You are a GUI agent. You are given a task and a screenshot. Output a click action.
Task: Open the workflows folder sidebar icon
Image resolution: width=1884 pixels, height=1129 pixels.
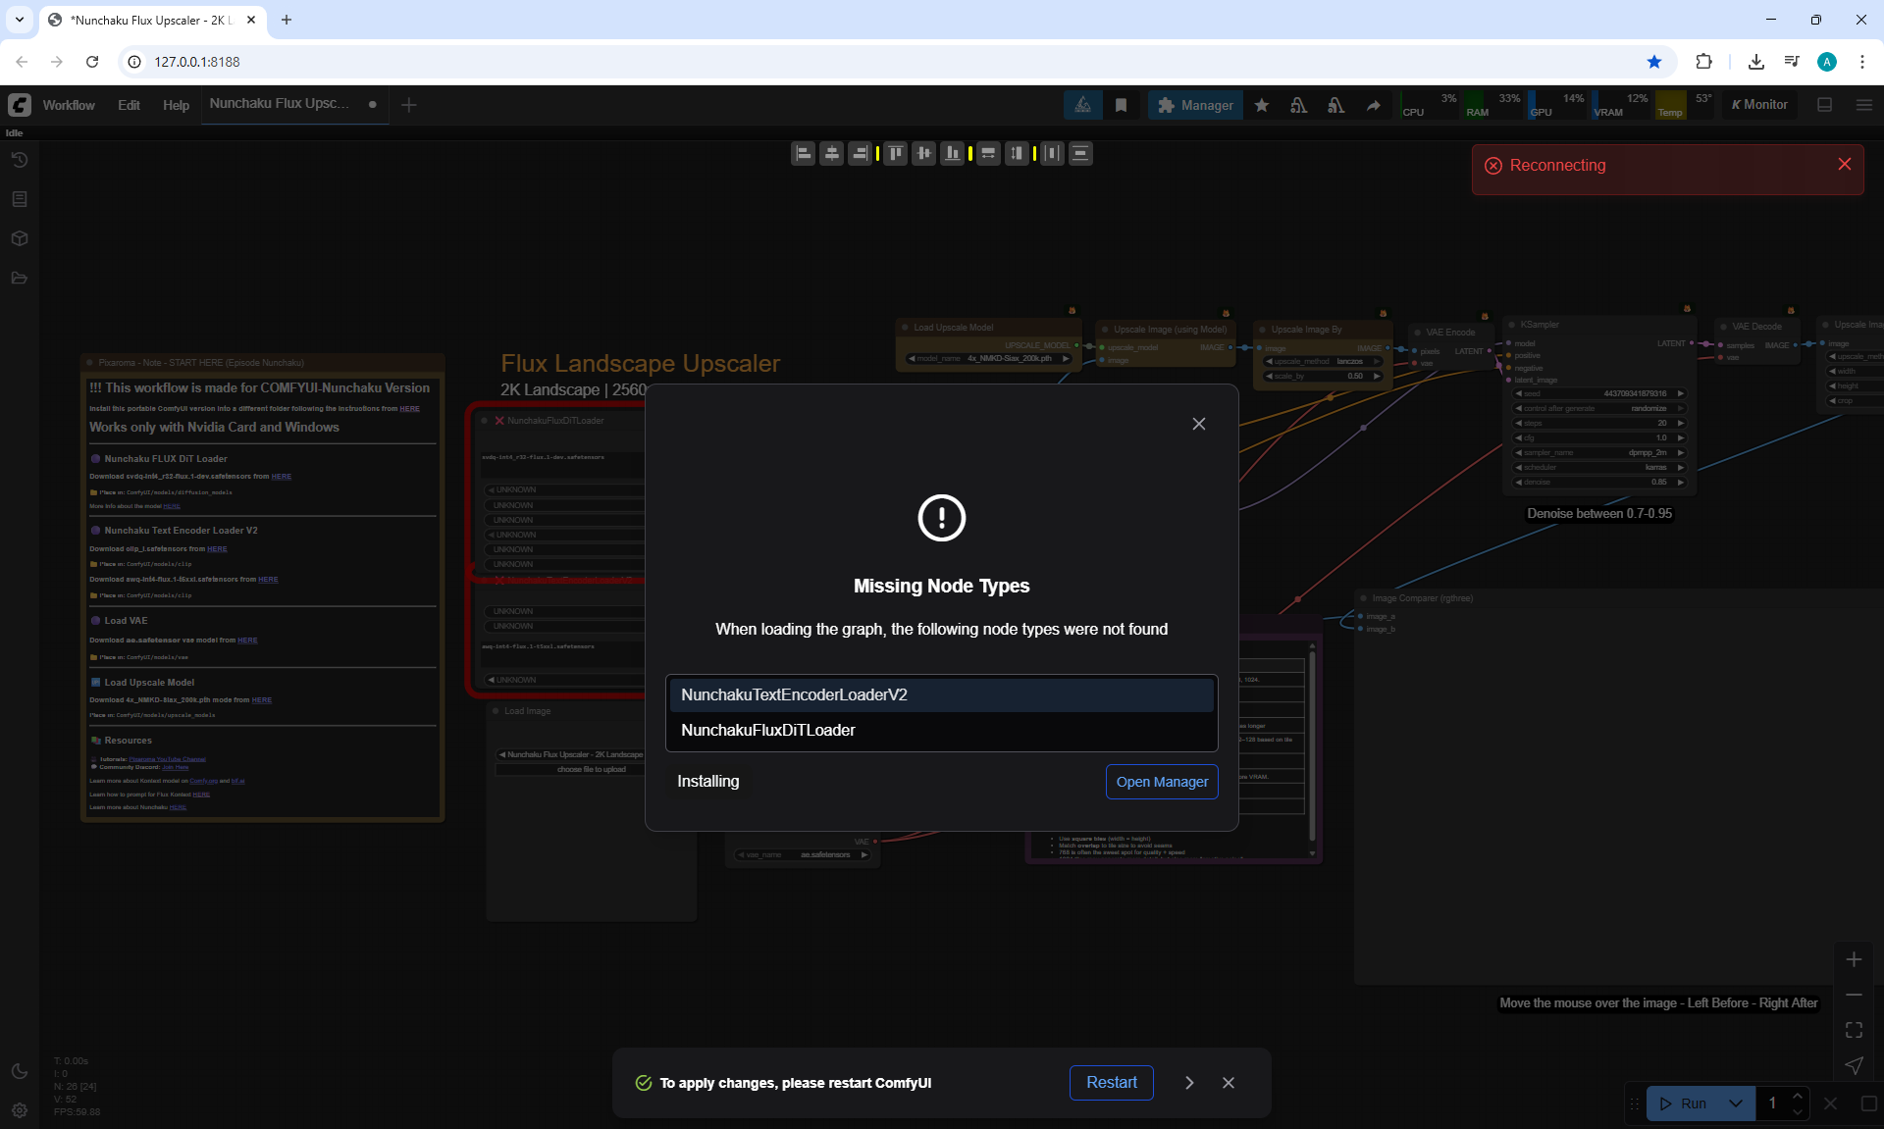click(19, 278)
